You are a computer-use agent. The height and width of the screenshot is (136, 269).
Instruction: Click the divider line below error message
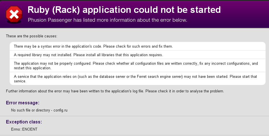click(x=134, y=116)
